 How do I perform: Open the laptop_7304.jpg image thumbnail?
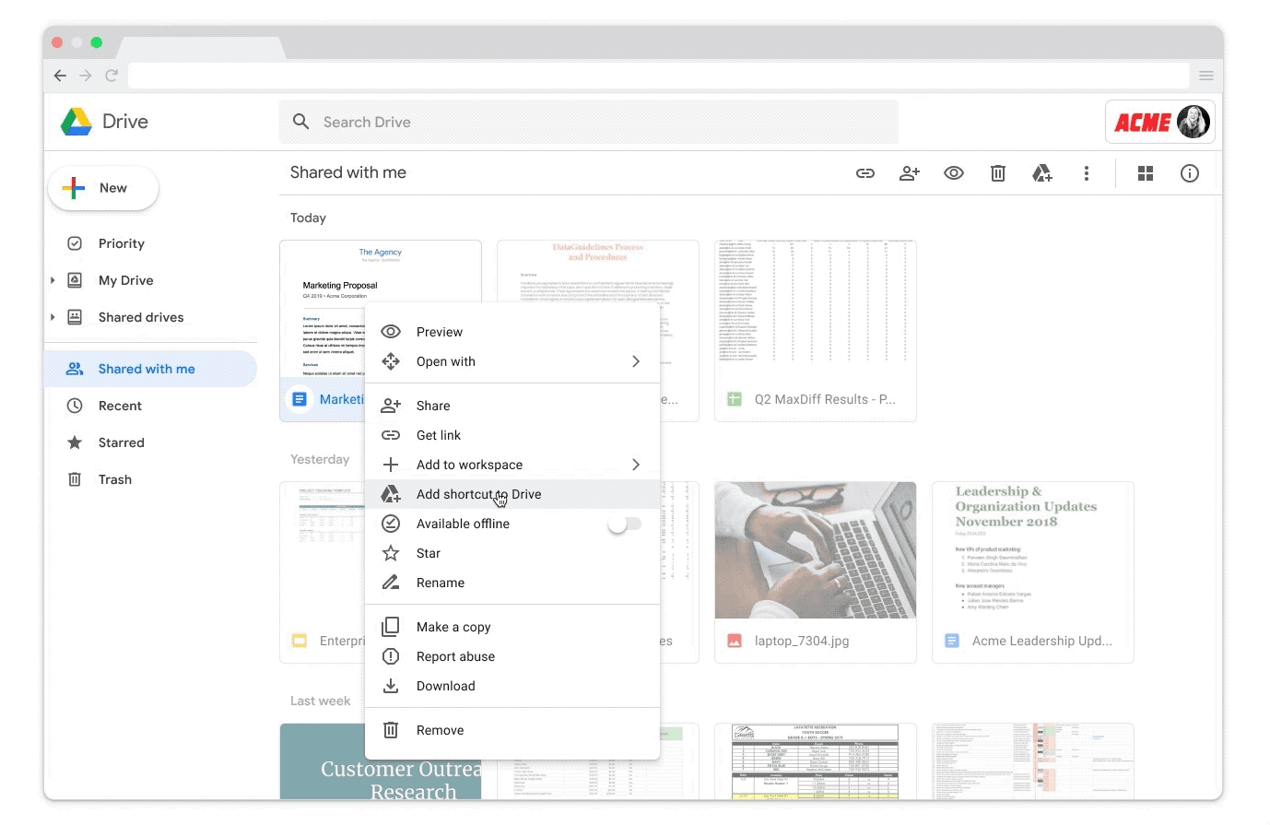click(x=815, y=550)
